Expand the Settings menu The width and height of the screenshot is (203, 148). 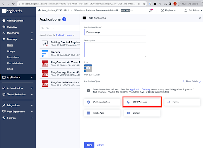point(18,118)
